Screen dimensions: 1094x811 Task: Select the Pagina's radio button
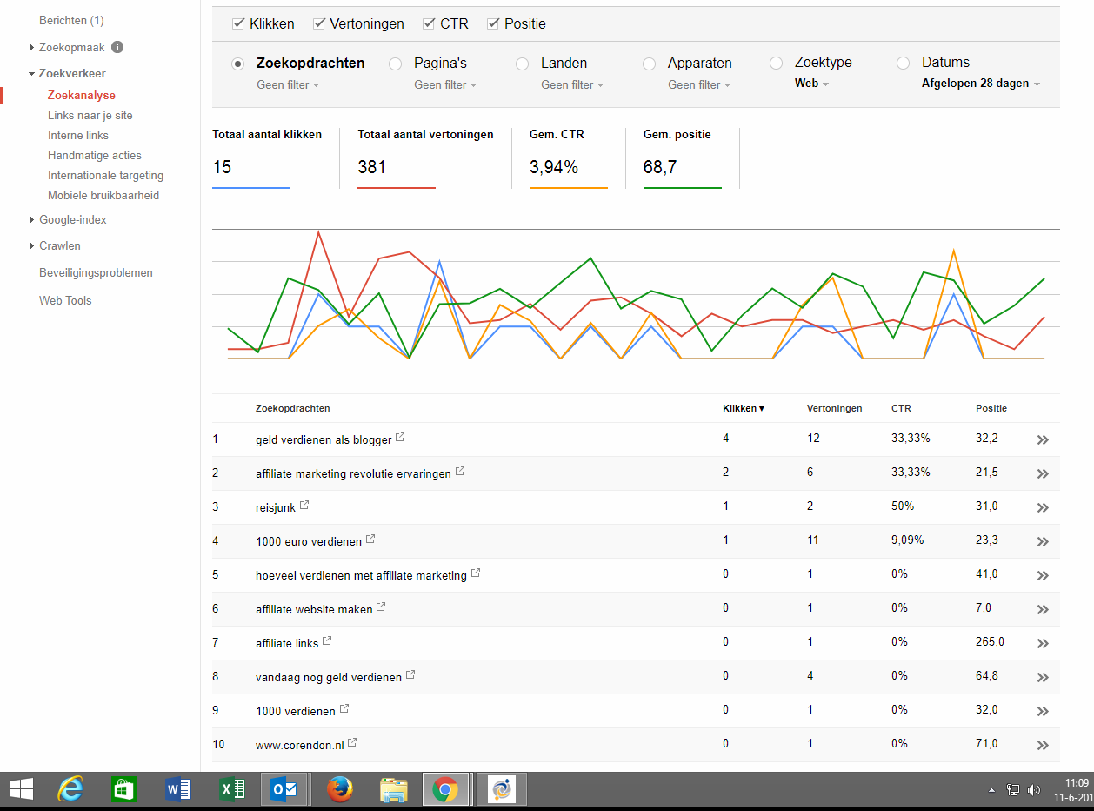coord(395,64)
